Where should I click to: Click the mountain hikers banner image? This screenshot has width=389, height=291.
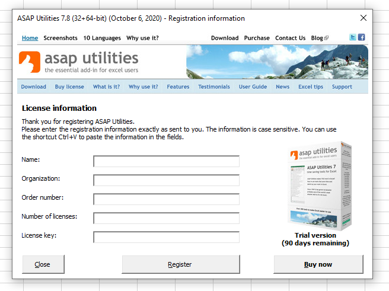[277, 62]
